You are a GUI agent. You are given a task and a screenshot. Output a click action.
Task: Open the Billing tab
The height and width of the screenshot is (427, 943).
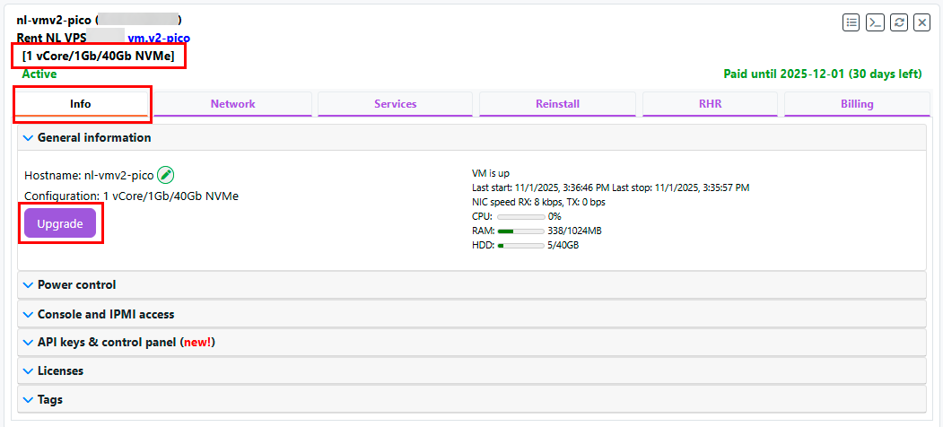pyautogui.click(x=857, y=104)
